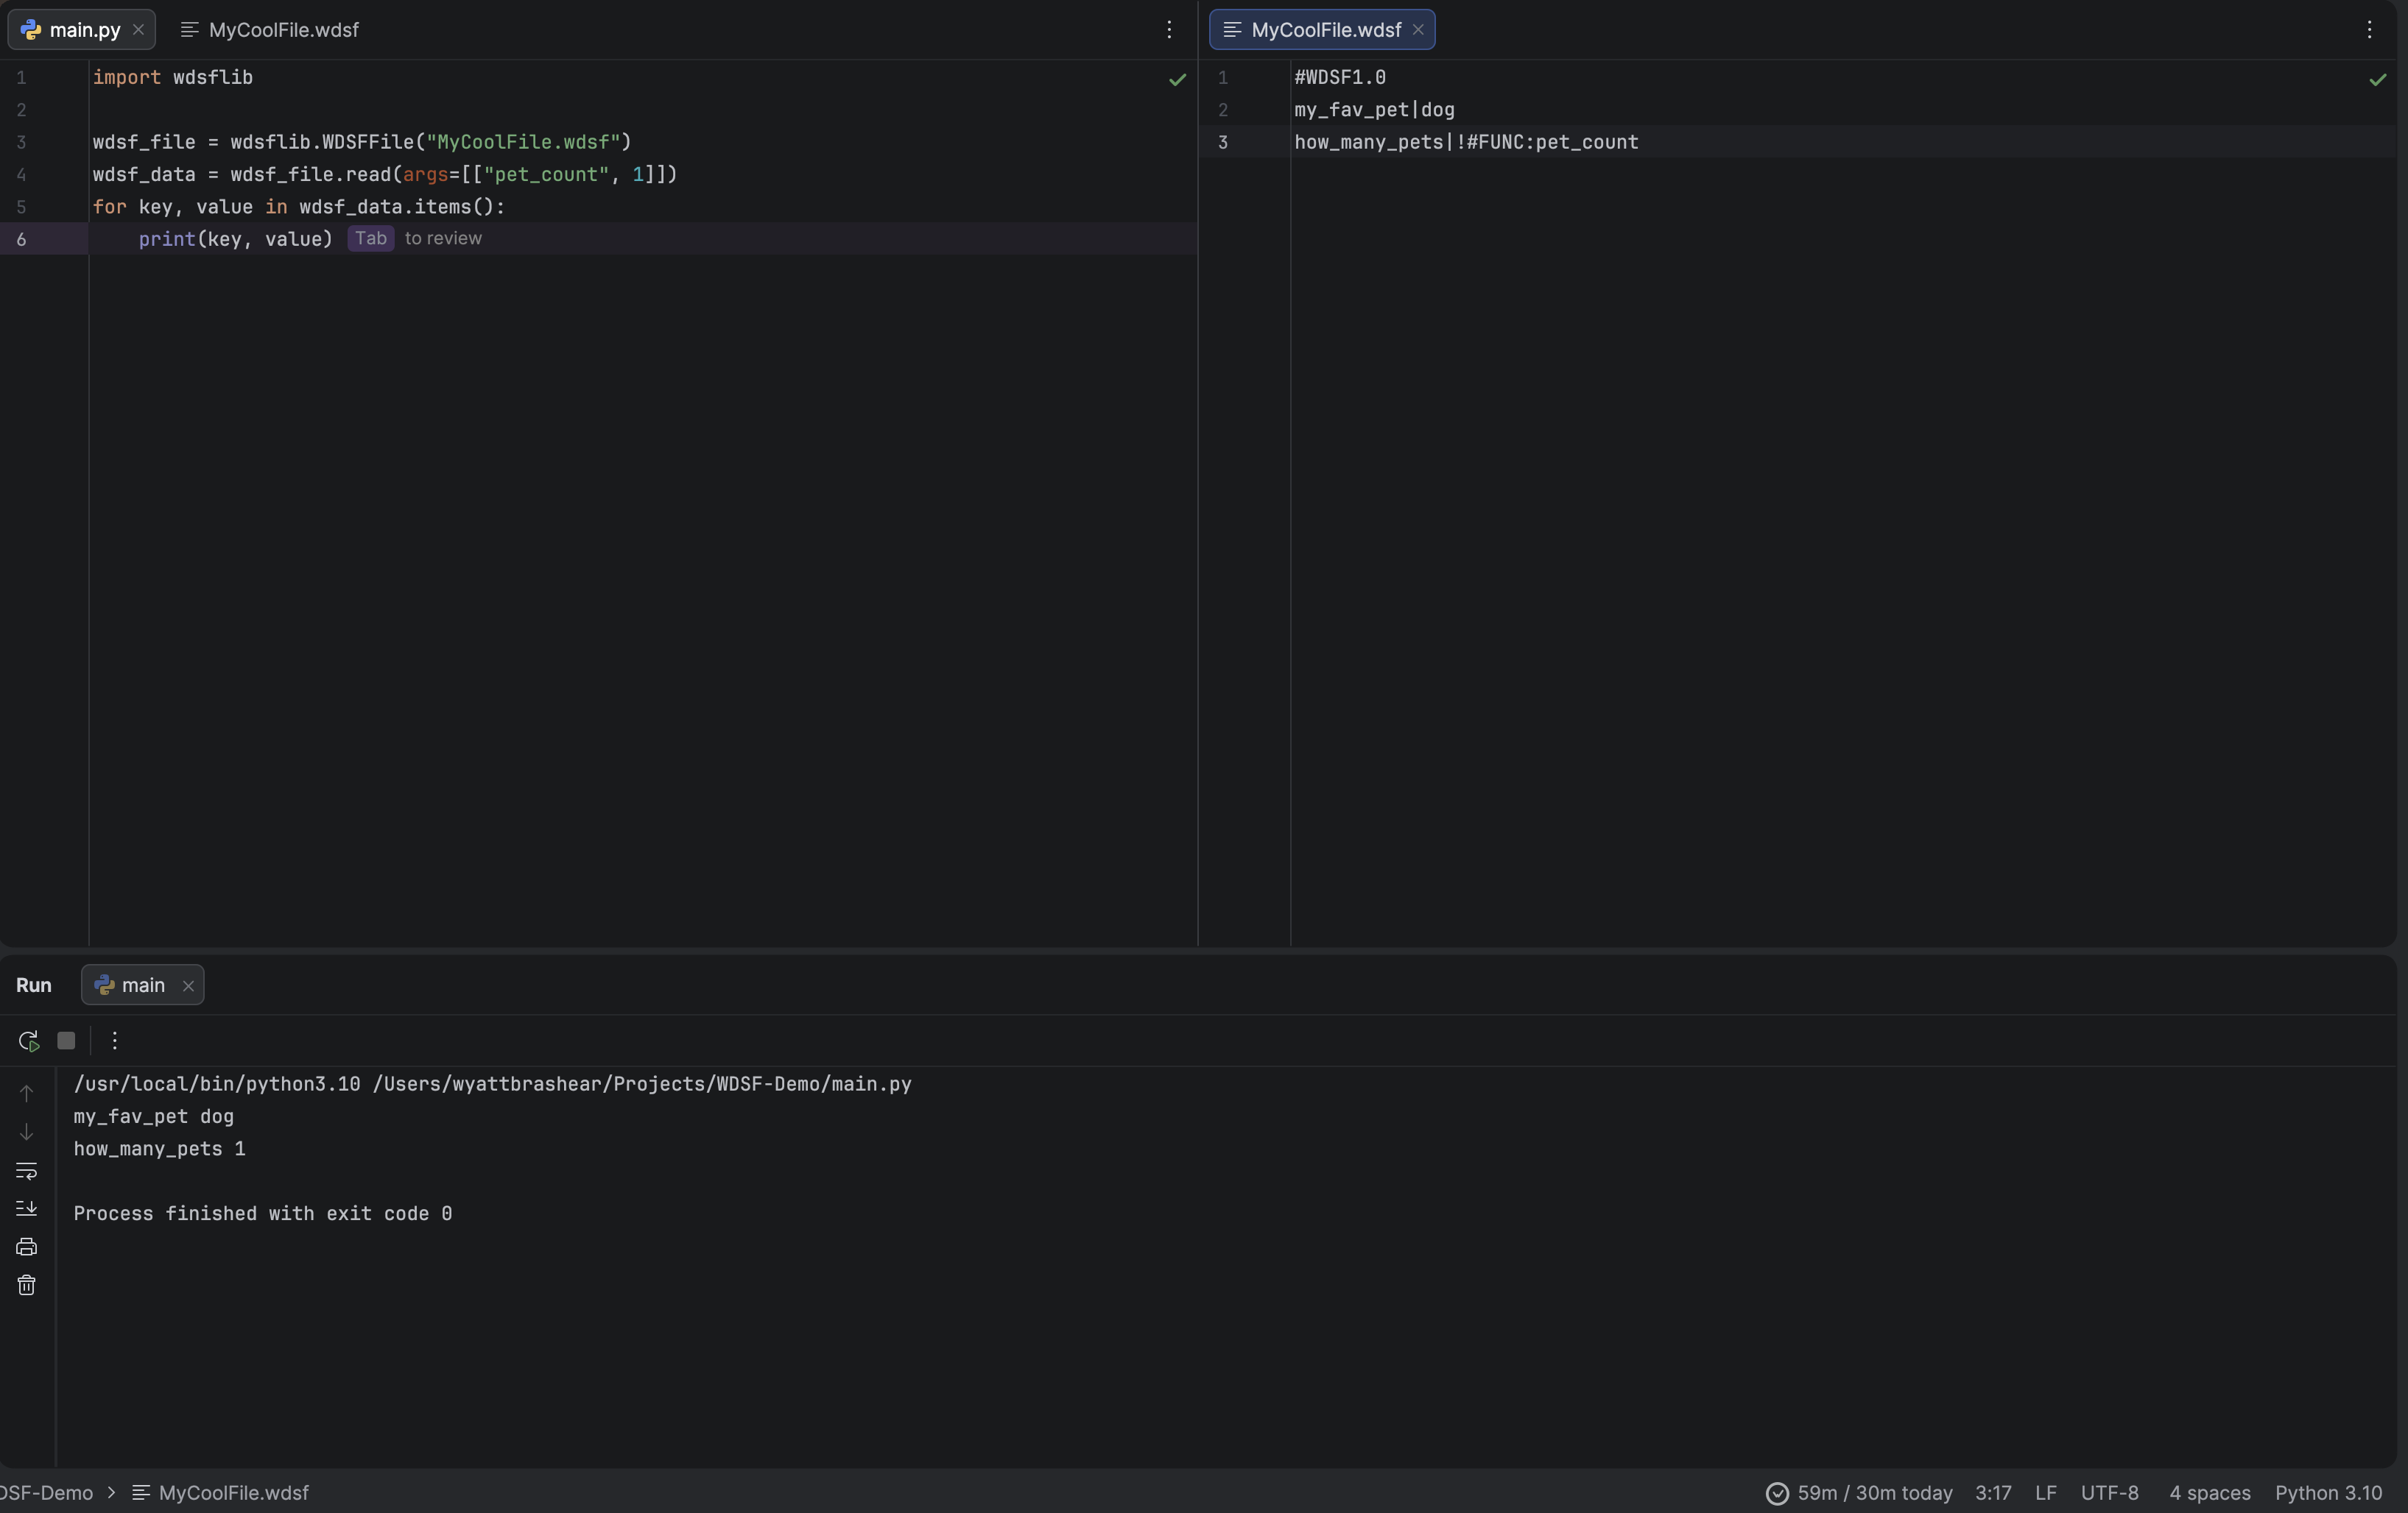Open more run toolbar options

tap(115, 1041)
